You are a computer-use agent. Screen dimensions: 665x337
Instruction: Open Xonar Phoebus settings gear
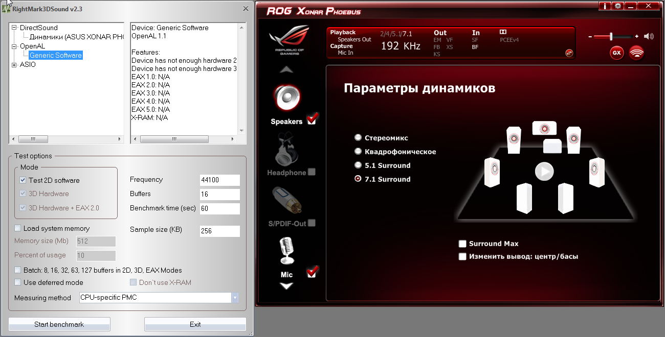click(x=618, y=6)
